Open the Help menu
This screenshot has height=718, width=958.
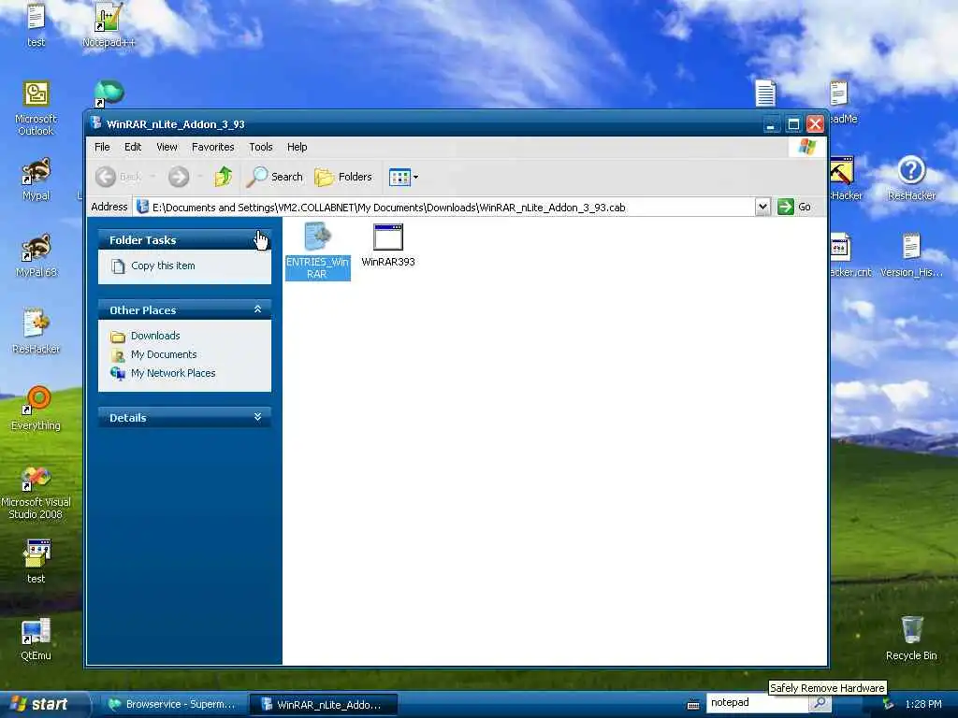coord(297,147)
